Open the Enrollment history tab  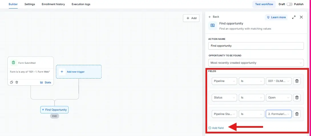pyautogui.click(x=53, y=4)
